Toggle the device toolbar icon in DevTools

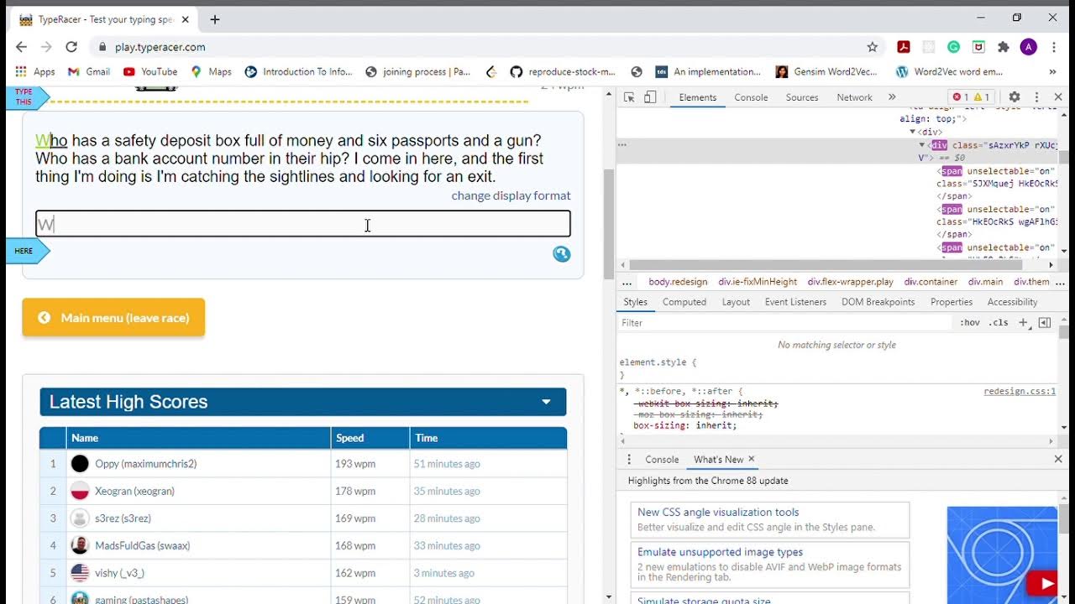(650, 97)
